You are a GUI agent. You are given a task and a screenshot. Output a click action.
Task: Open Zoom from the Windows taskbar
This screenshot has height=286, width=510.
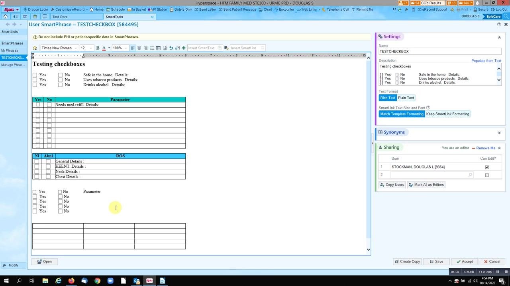(110, 281)
